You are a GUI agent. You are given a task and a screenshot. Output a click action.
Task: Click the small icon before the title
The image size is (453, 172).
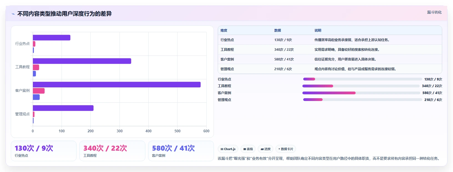click(x=13, y=14)
